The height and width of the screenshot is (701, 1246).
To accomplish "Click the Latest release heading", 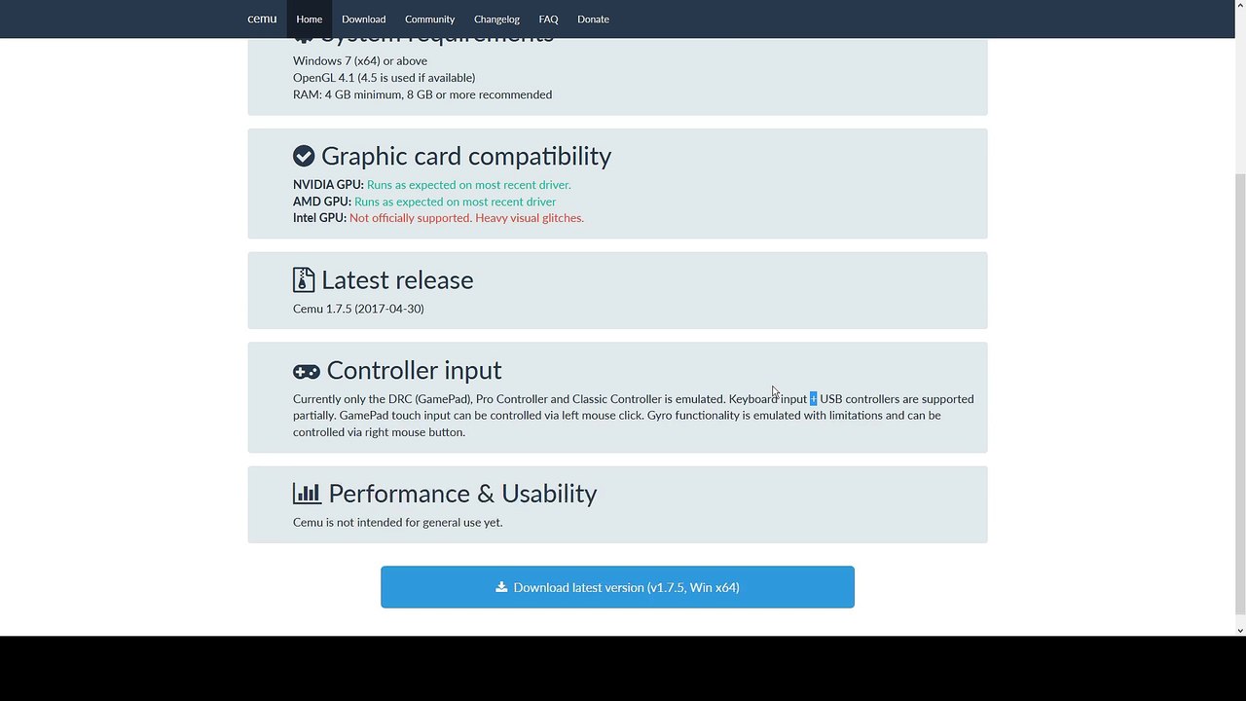I will point(397,279).
